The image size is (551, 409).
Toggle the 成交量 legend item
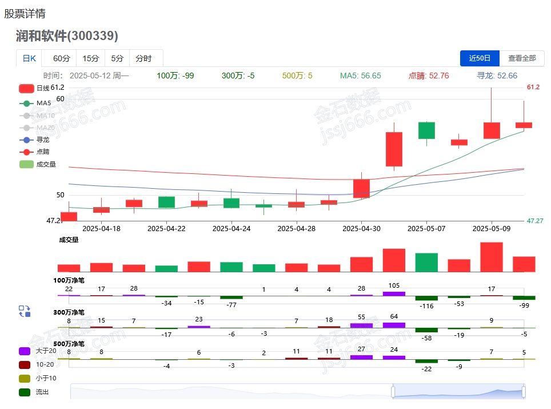pos(37,164)
